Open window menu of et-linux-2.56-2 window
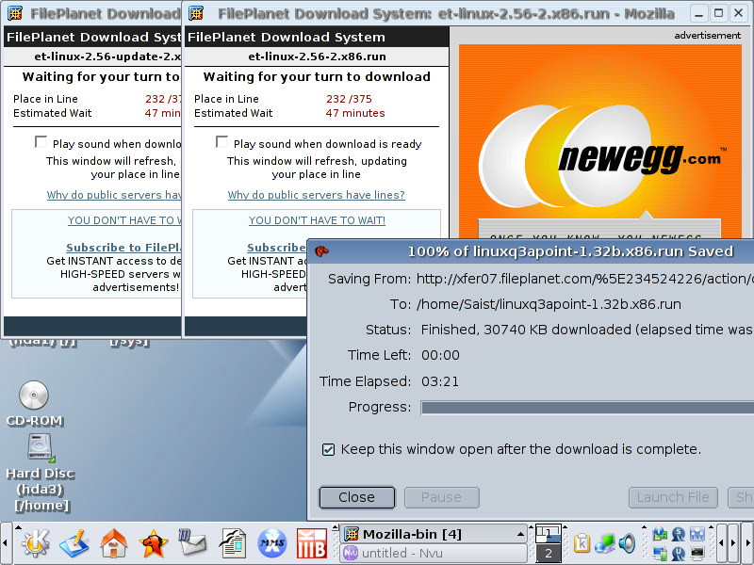754x565 pixels. click(195, 13)
